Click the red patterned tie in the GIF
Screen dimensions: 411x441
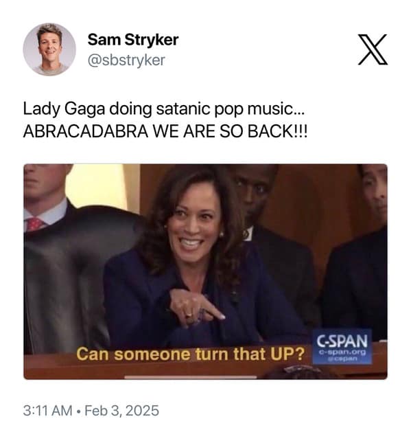click(x=35, y=224)
